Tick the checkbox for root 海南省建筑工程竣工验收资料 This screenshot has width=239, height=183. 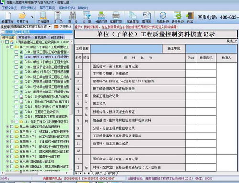[7, 42]
